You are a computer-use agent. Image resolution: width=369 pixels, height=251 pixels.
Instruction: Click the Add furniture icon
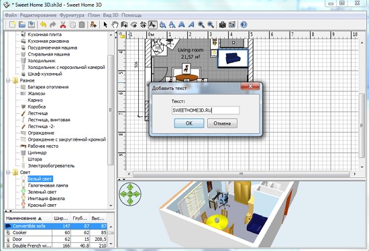[93, 25]
